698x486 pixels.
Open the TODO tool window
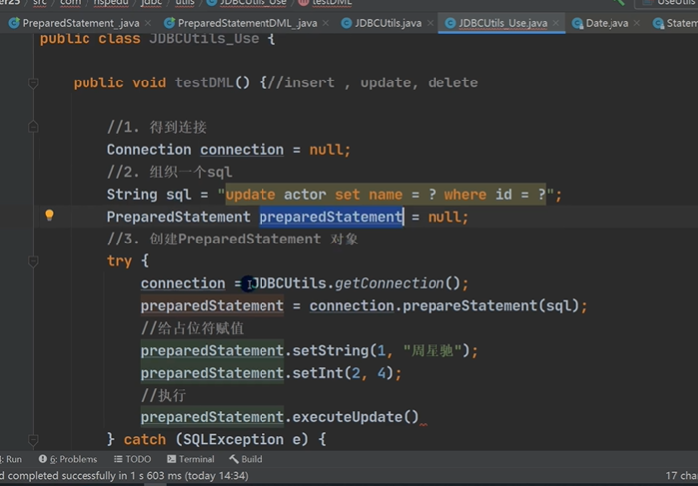(x=132, y=459)
